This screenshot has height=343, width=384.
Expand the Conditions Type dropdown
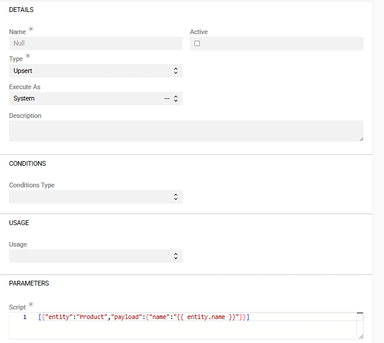point(95,196)
